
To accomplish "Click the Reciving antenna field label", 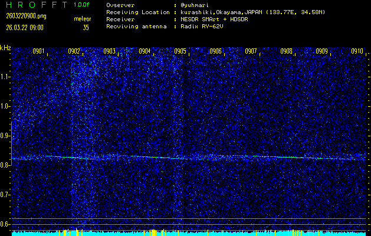I will click(x=136, y=27).
